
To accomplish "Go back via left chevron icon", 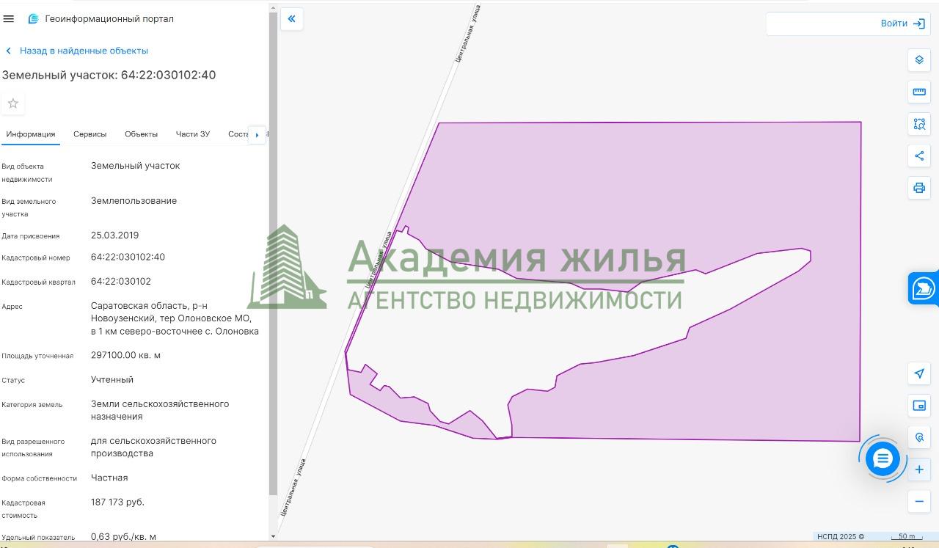I will pos(8,51).
